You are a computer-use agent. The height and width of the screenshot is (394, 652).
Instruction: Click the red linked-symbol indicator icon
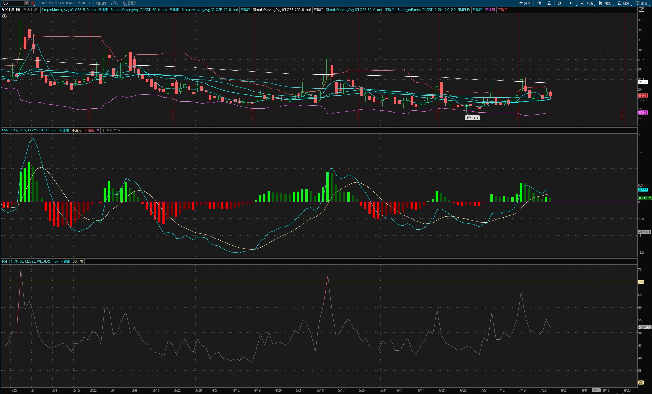click(33, 3)
